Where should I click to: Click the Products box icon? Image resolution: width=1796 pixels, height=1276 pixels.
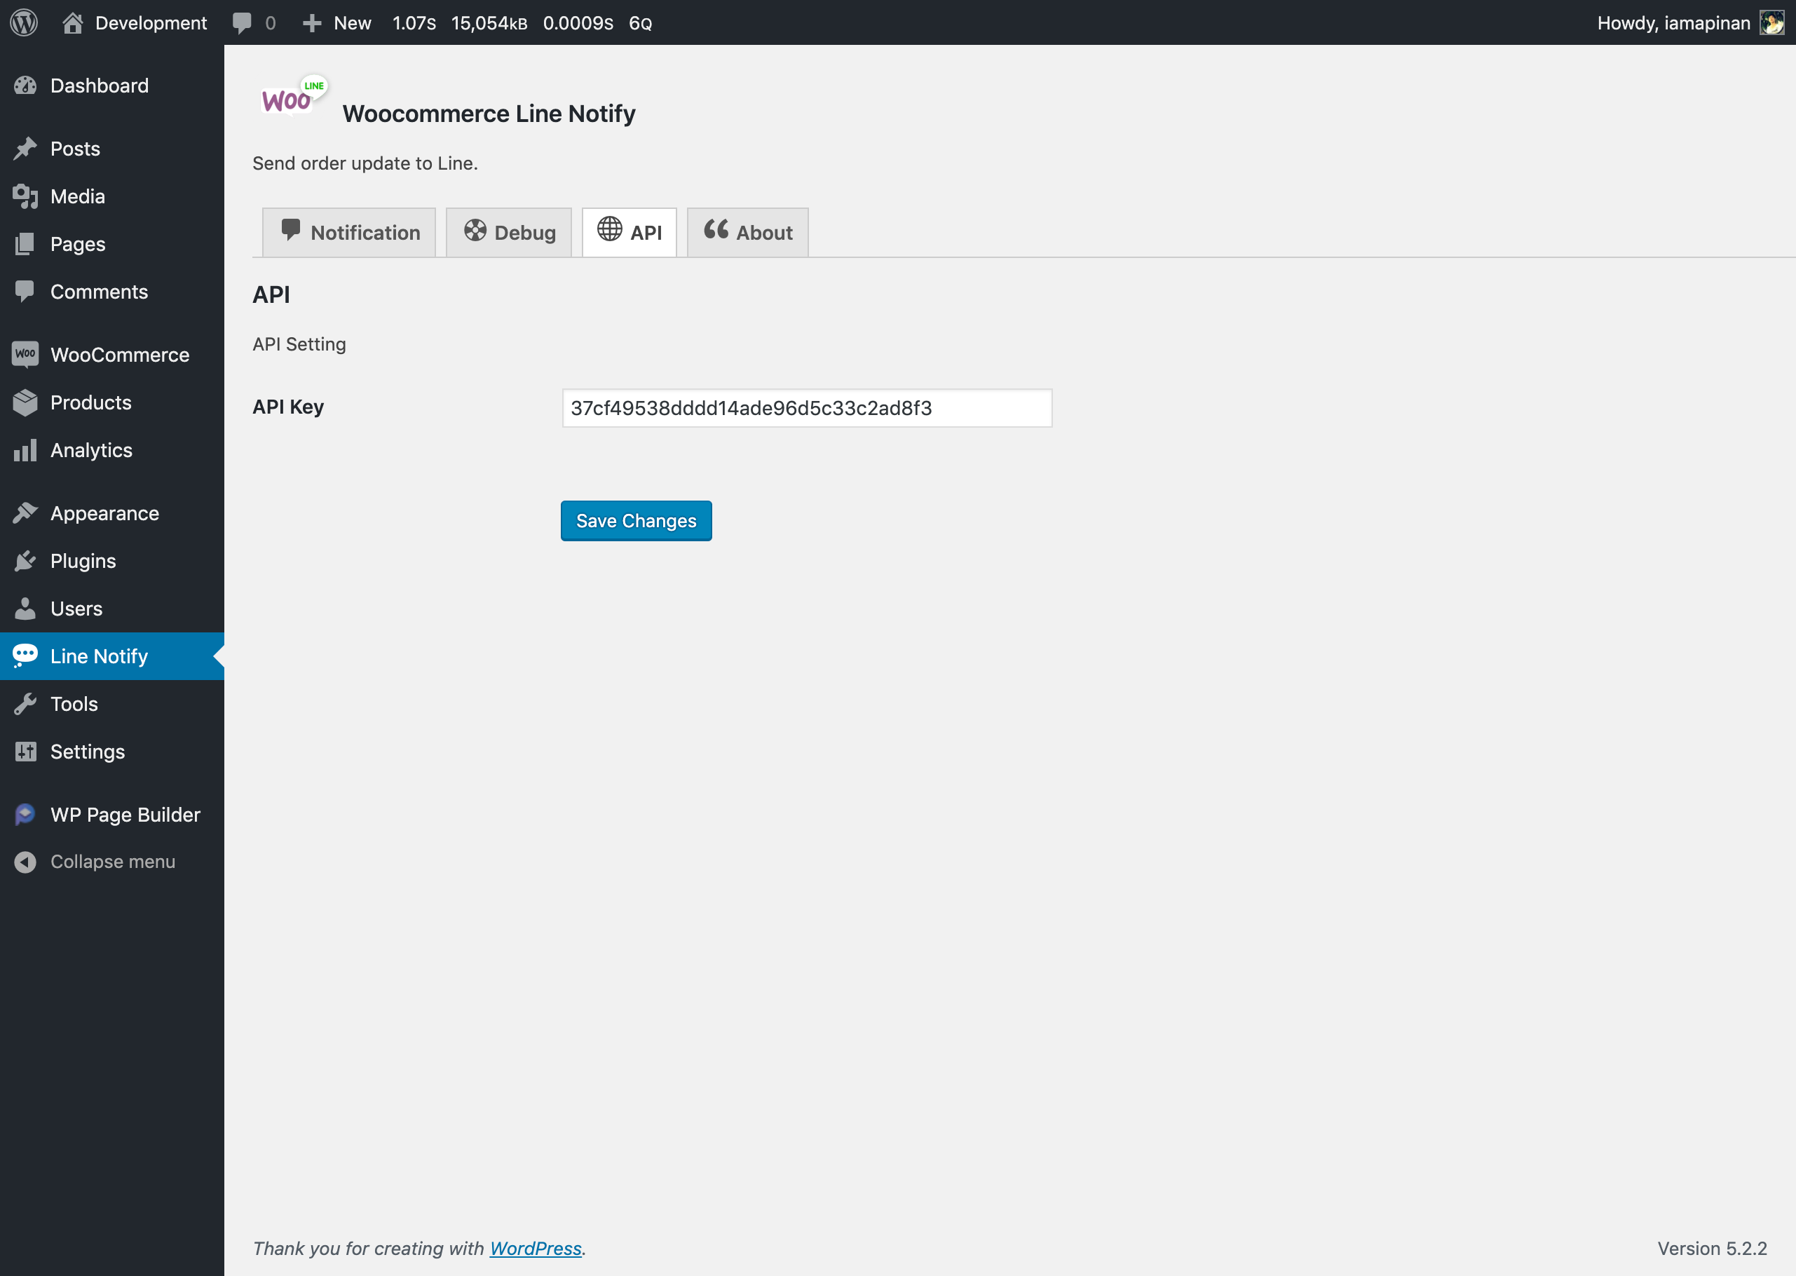tap(25, 402)
